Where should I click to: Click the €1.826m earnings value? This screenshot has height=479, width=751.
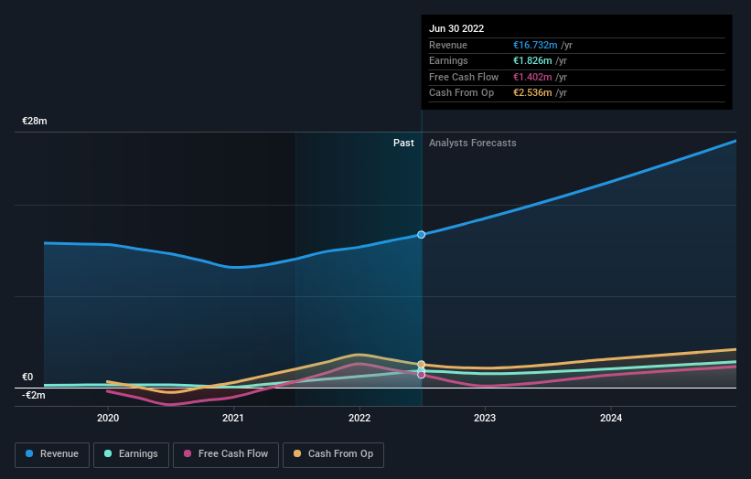click(532, 60)
